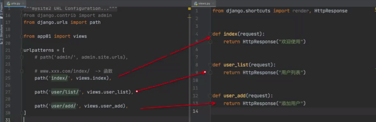Open the Structure tool window sidebar button

2,34
